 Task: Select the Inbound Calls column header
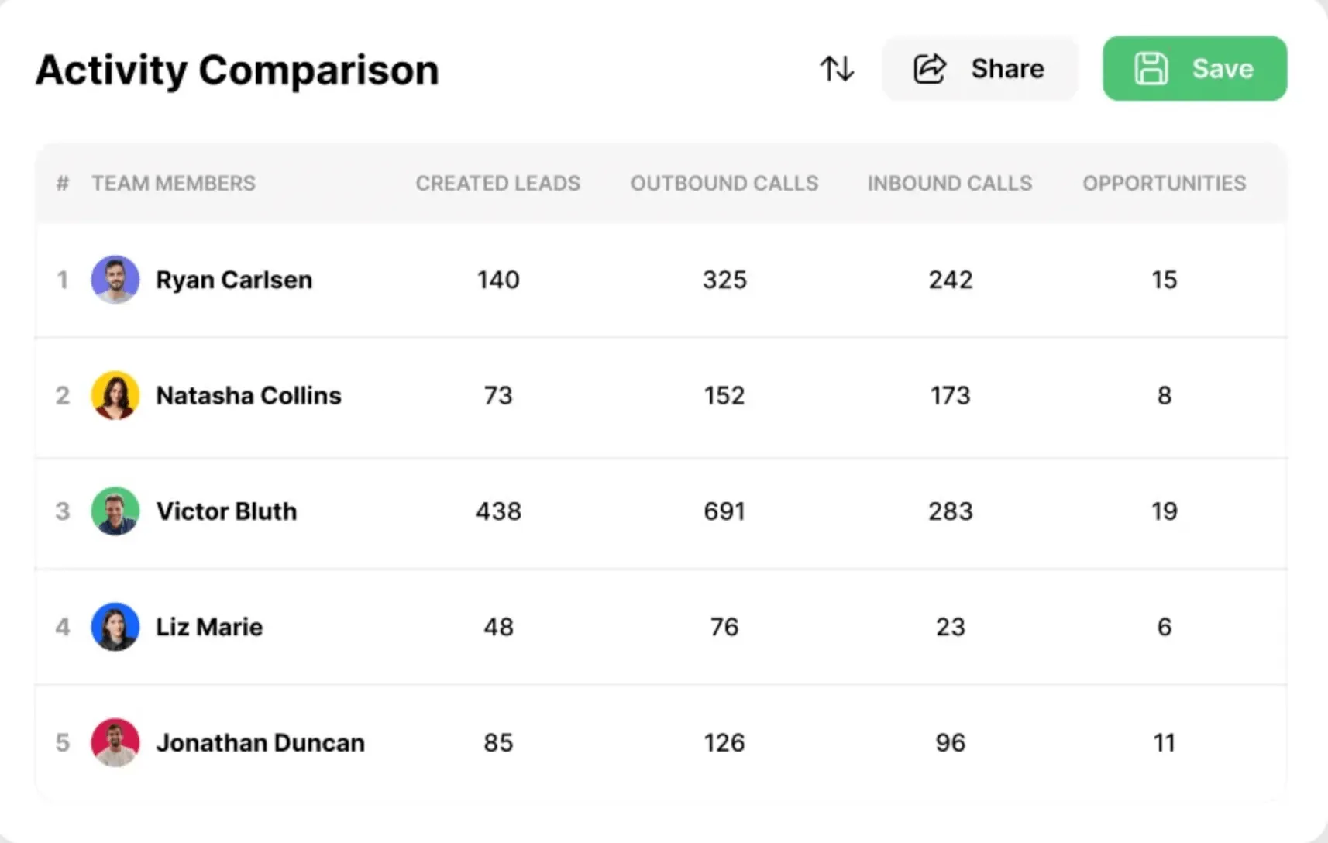pyautogui.click(x=950, y=183)
